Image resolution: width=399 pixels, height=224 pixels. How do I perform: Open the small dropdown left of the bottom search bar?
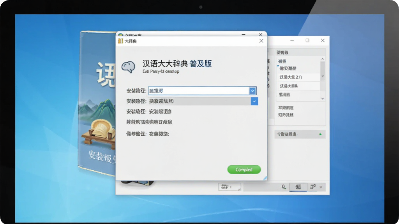click(230, 187)
